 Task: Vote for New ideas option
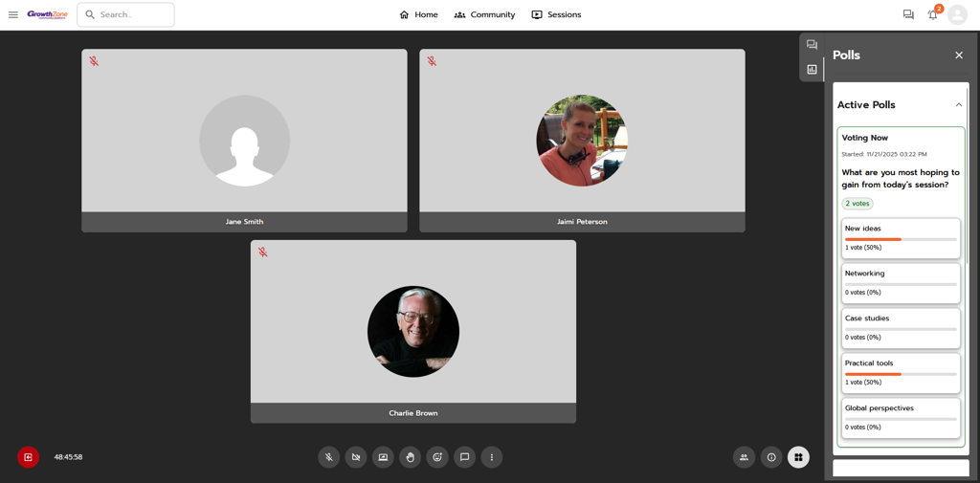901,238
